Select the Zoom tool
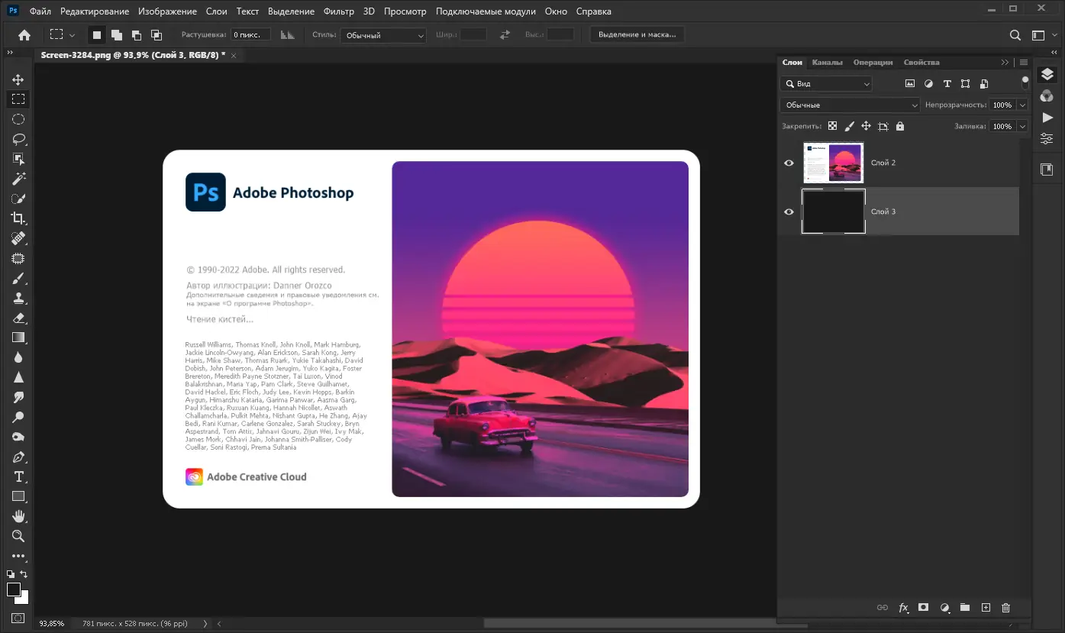The width and height of the screenshot is (1065, 633). point(19,535)
